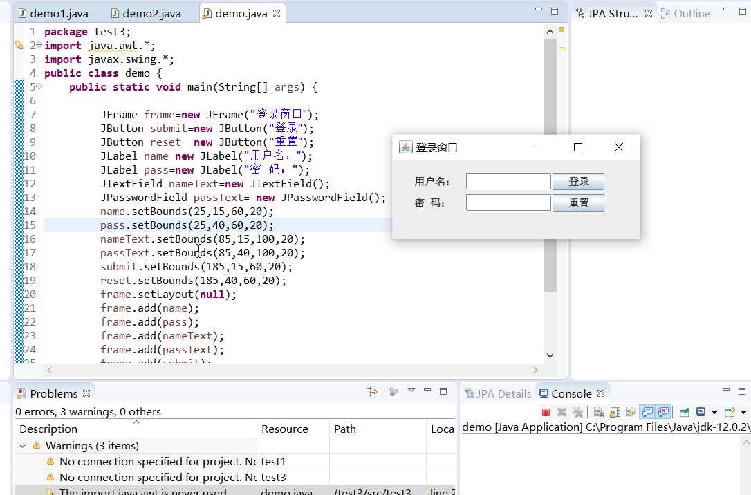Sort by Path column header
Image resolution: width=751 pixels, height=495 pixels.
pyautogui.click(x=378, y=429)
